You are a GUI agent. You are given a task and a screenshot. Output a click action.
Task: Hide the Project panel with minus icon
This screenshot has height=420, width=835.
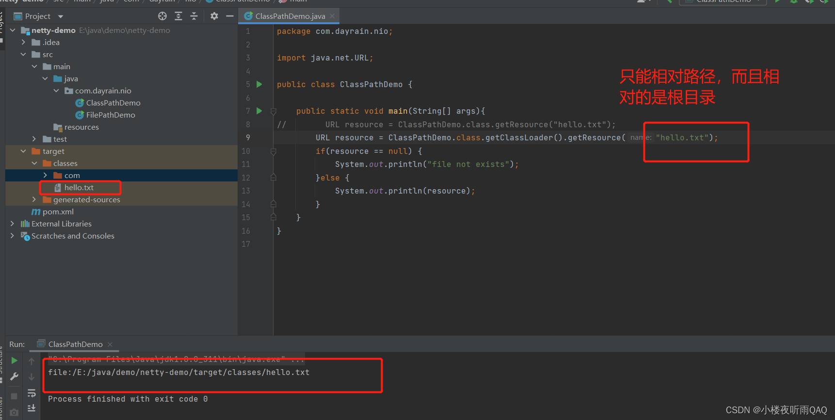pyautogui.click(x=230, y=16)
